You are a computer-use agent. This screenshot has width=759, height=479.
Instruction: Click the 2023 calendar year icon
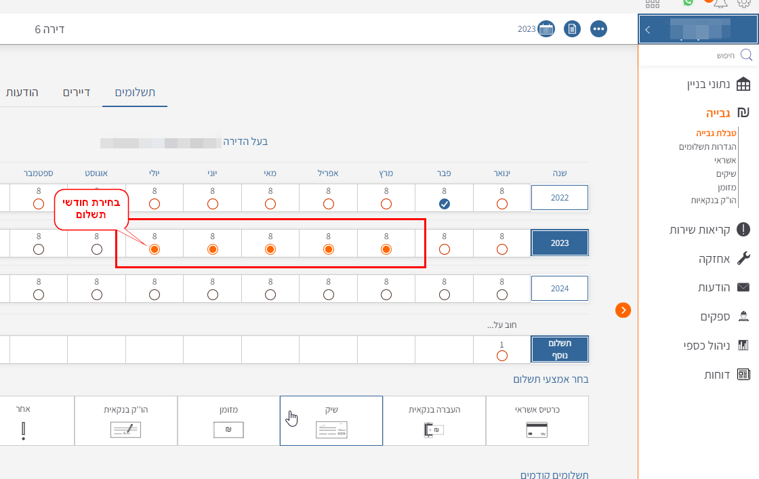pyautogui.click(x=546, y=29)
